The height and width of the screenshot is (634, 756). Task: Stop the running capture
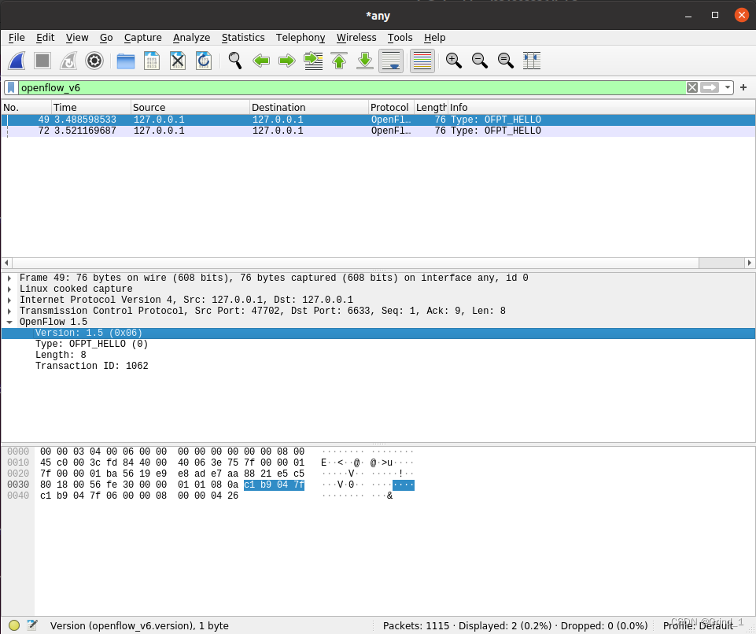42,61
